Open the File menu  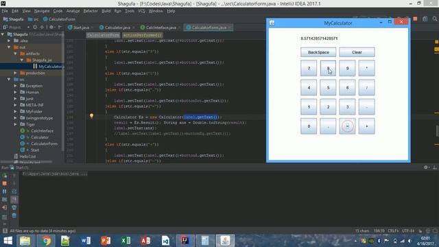5,11
